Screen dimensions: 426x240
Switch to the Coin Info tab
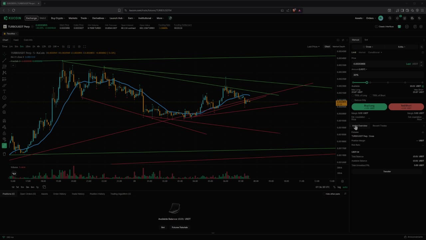coord(28,40)
